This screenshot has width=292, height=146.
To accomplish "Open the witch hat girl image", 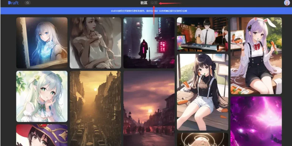I will click(42, 135).
